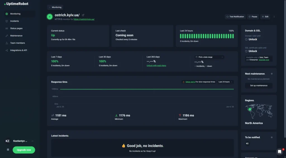The image size is (286, 158).
Task: Click Unlock under Domain valid until
Action: point(253,39)
